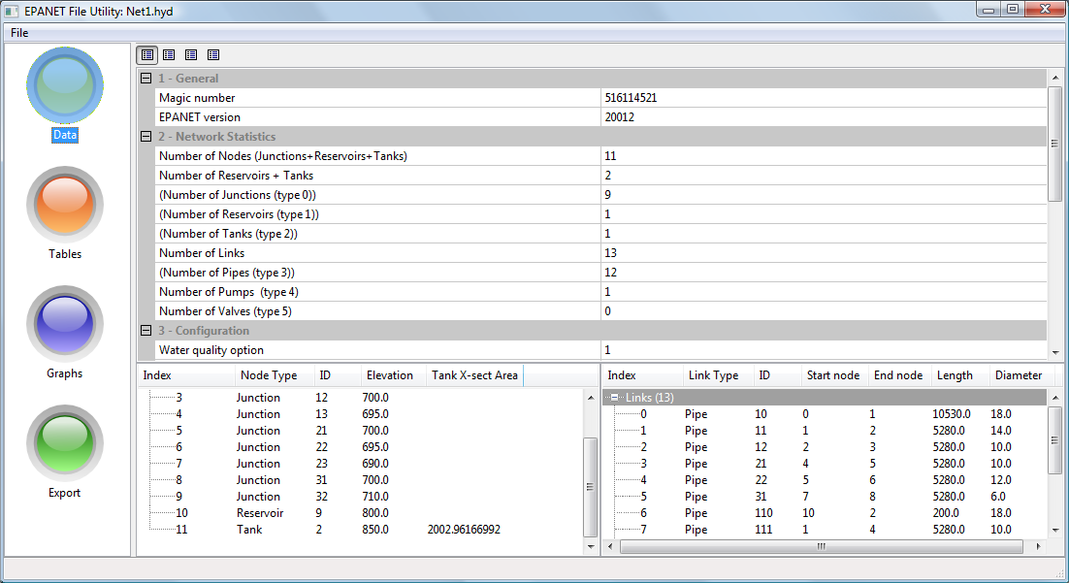Select pipe link with ID 31

tap(825, 497)
